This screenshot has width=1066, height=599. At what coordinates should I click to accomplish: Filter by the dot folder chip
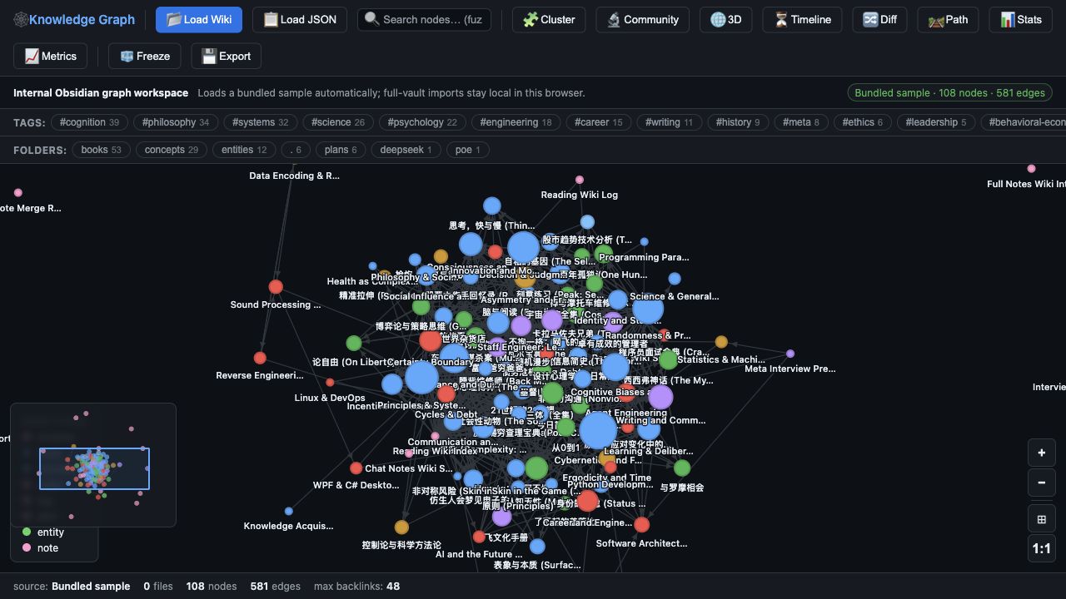[296, 150]
